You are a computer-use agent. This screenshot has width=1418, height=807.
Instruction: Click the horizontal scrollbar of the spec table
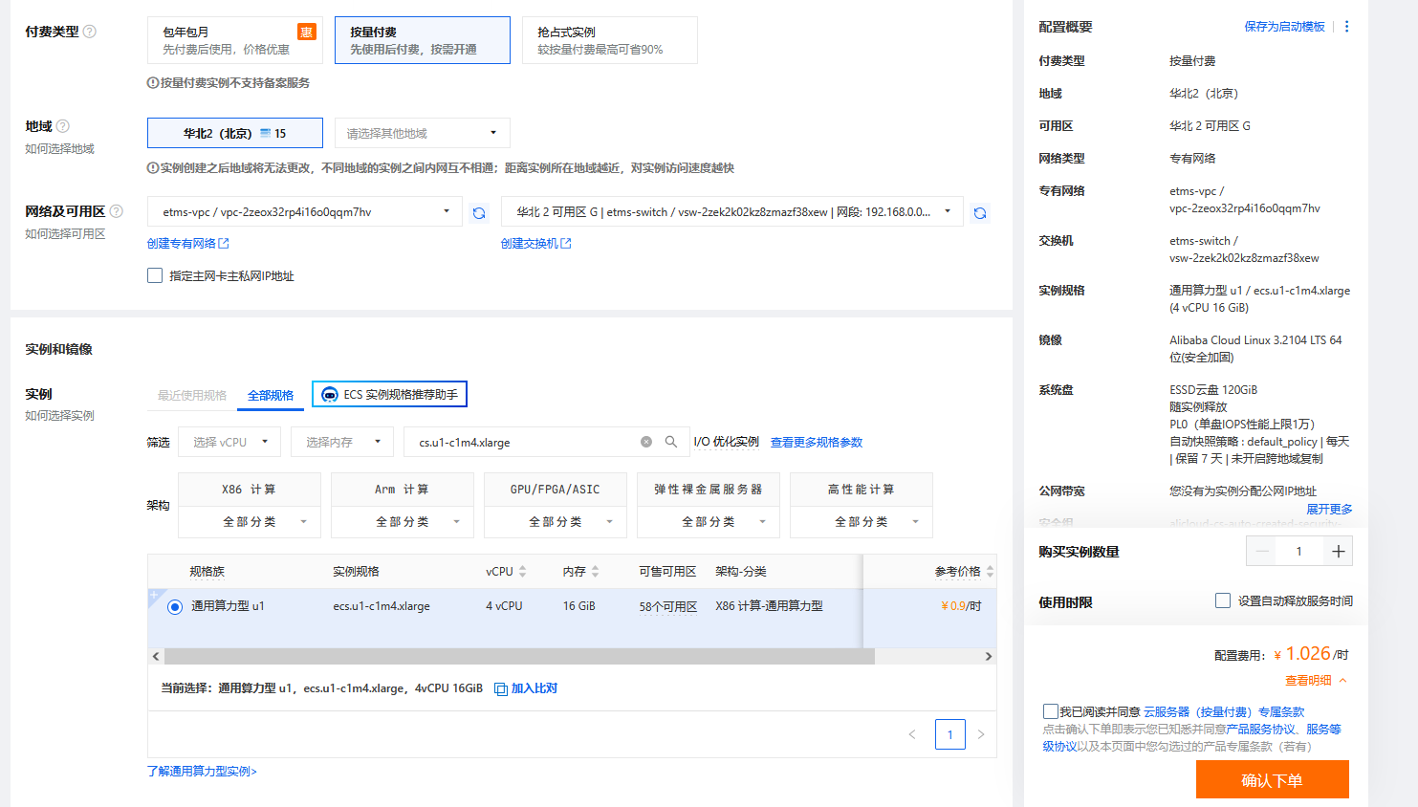click(519, 657)
